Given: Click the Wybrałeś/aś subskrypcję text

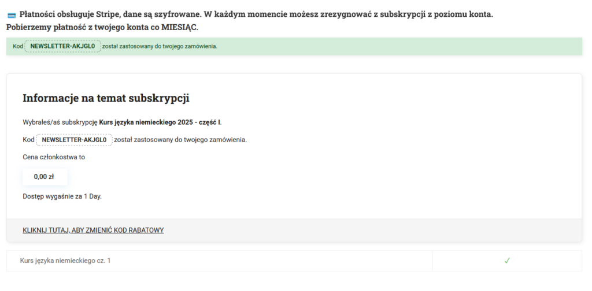Looking at the screenshot, I should [60, 122].
